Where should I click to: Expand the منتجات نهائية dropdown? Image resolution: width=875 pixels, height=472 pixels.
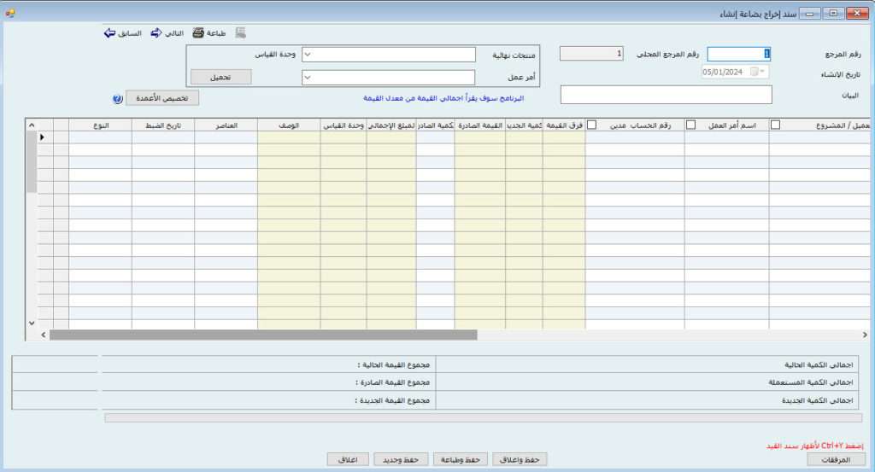pyautogui.click(x=309, y=55)
